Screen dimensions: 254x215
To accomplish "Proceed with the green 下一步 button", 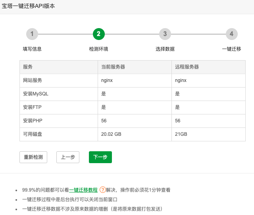I will [100, 157].
